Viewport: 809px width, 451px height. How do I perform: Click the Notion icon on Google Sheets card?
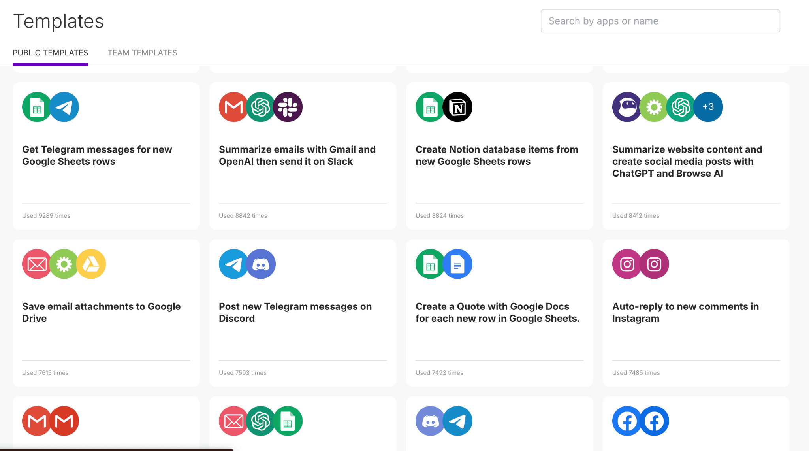point(457,107)
